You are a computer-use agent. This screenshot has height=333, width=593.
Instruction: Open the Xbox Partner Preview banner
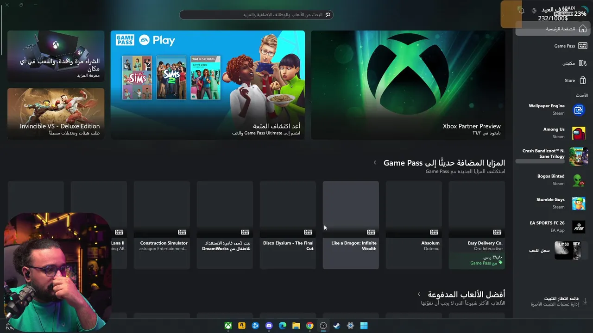pyautogui.click(x=408, y=85)
